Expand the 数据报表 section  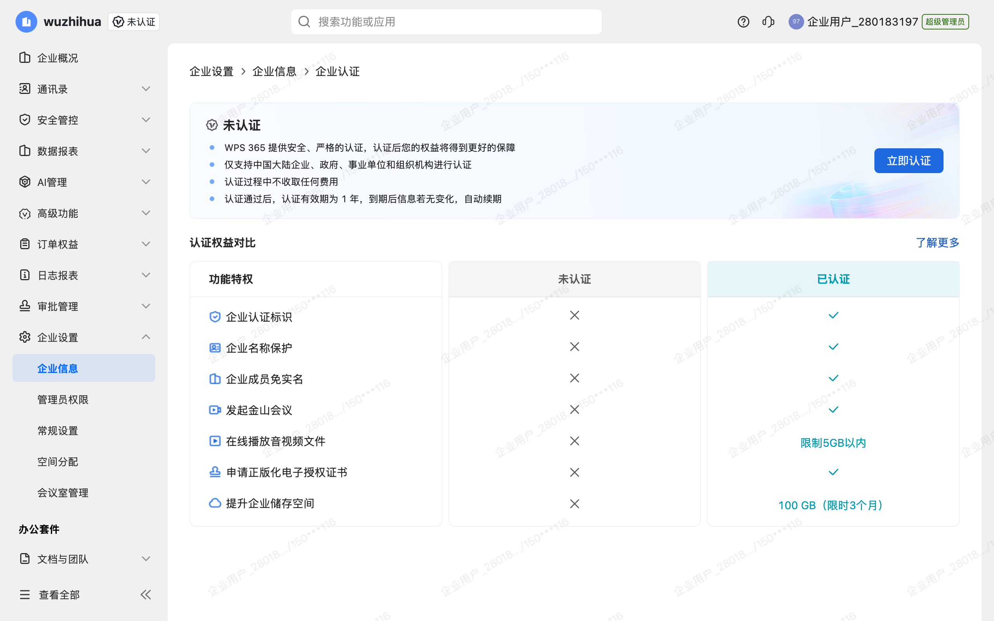pos(146,151)
